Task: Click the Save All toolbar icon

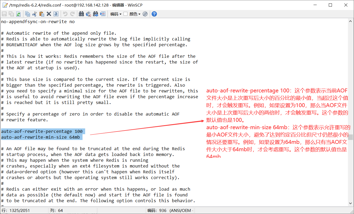Action: 11,14
